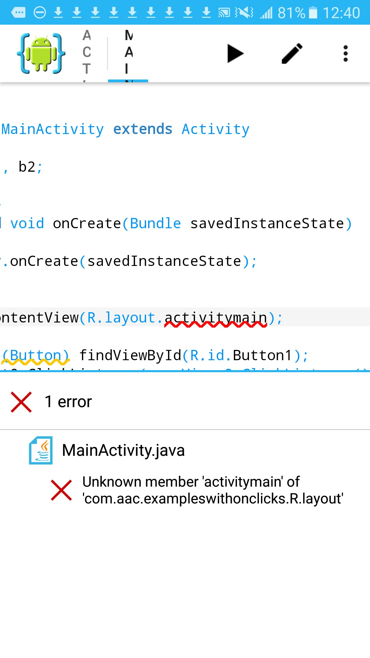Open the three-dot overflow menu
370x658 pixels.
345,53
